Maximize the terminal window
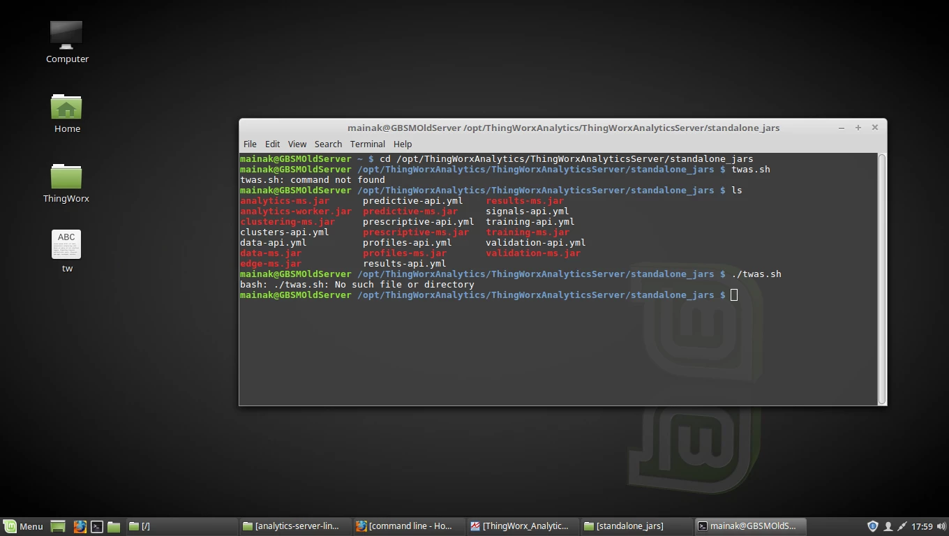 858,128
